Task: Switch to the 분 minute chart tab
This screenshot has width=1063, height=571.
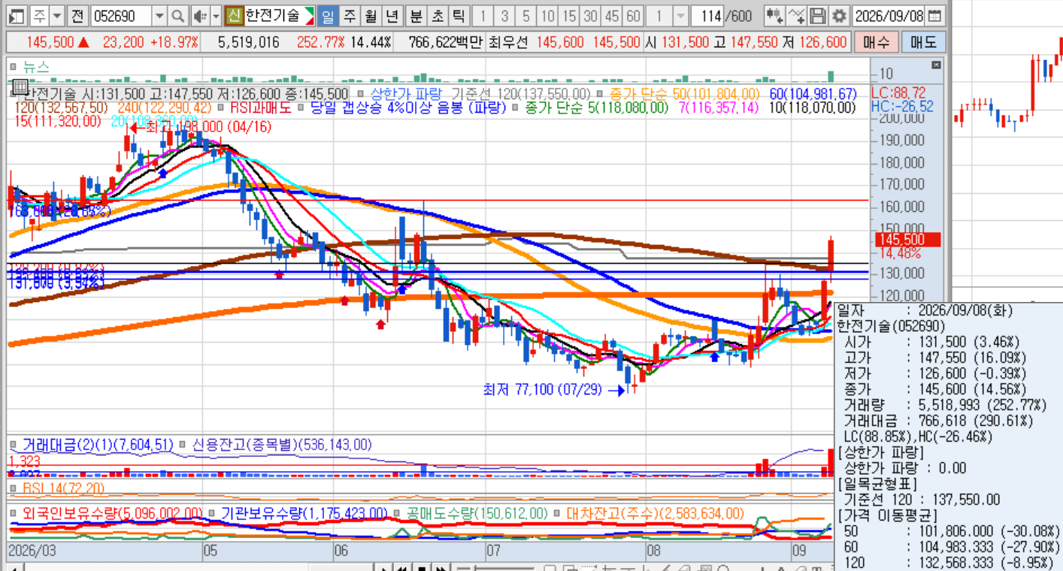Action: pyautogui.click(x=416, y=15)
